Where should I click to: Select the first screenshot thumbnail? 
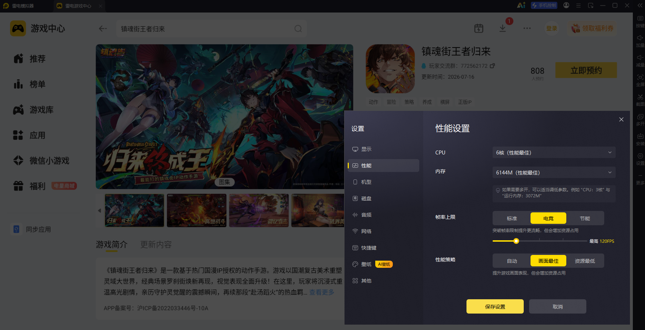tap(135, 211)
